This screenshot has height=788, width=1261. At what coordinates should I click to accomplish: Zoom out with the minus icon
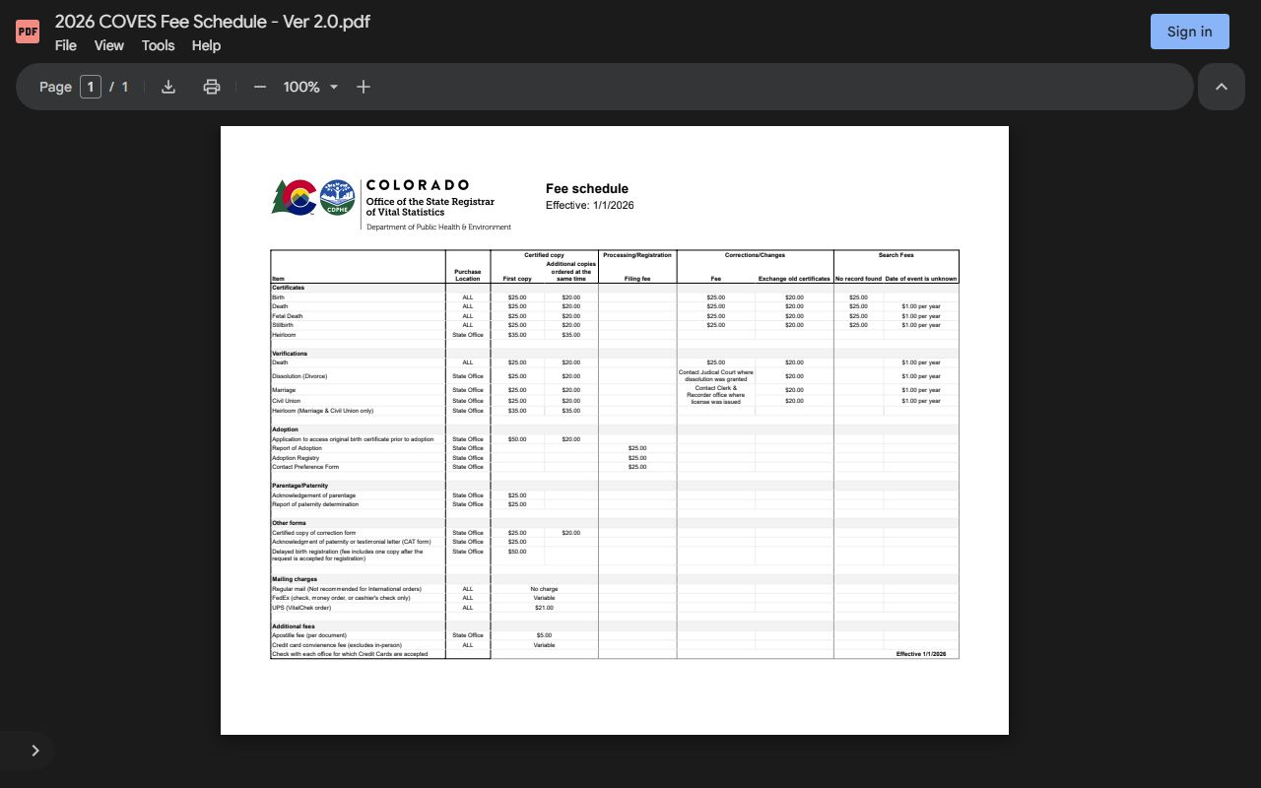click(260, 87)
